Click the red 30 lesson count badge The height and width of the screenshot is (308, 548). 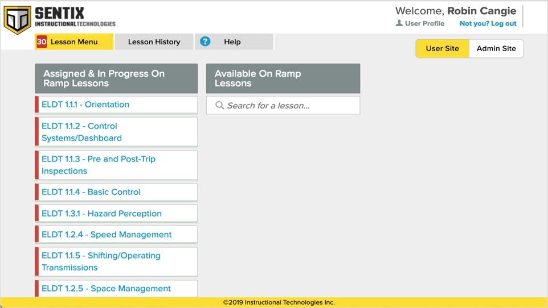pos(42,41)
